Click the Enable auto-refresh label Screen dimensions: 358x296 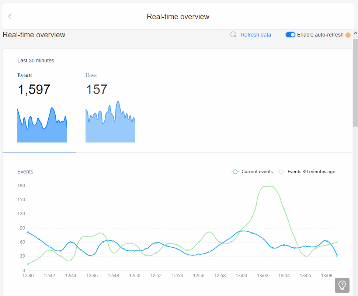320,35
